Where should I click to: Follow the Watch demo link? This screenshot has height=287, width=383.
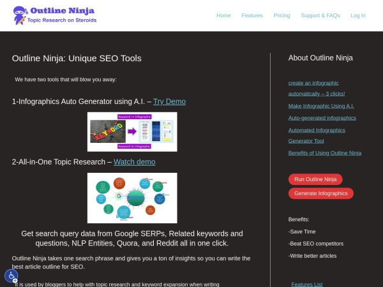pyautogui.click(x=134, y=162)
